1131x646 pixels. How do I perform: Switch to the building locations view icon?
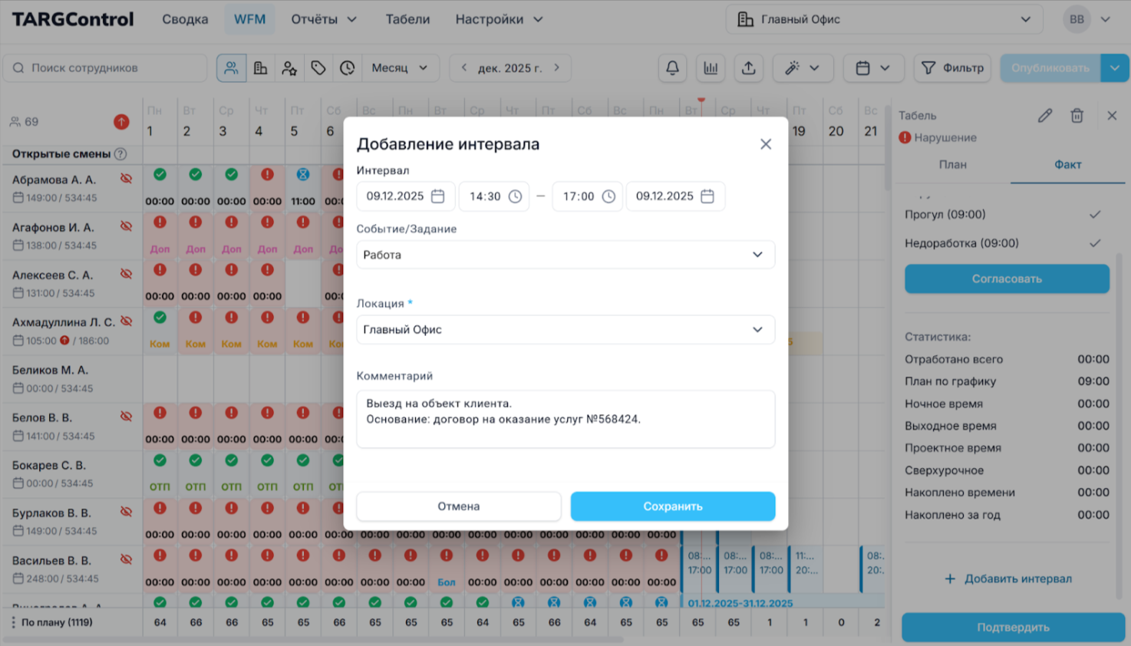tap(261, 68)
